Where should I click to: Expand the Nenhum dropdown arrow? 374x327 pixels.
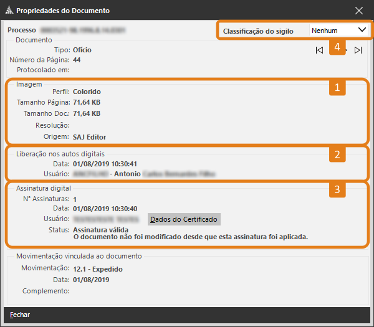tap(362, 30)
